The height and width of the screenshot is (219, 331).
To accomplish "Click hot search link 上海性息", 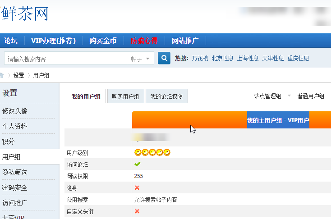I will (x=248, y=58).
